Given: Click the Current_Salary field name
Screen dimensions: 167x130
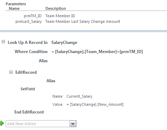Looking at the screenshot, I should point(79,96).
